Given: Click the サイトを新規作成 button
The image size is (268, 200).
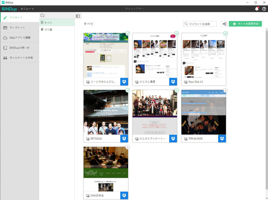Looking at the screenshot, I should (x=245, y=24).
